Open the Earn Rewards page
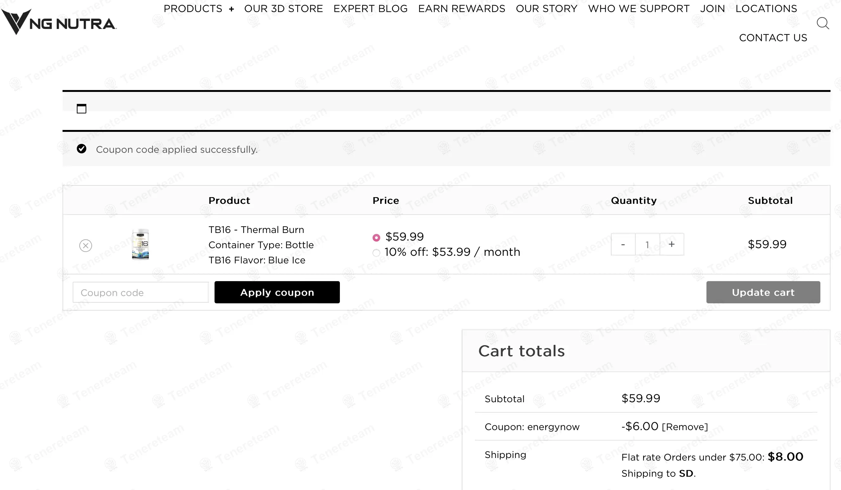841x490 pixels. point(462,9)
